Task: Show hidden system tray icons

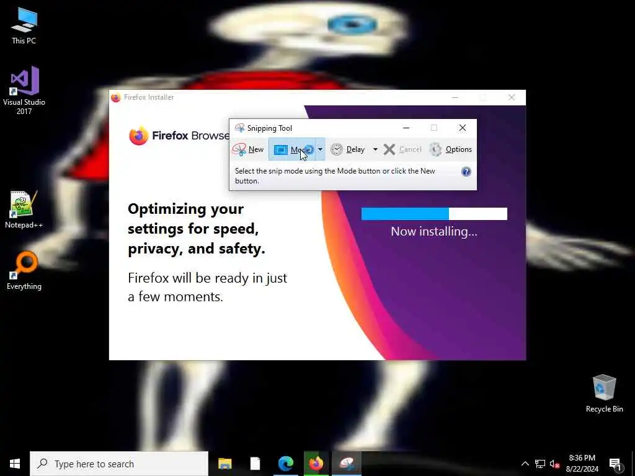Action: click(525, 464)
